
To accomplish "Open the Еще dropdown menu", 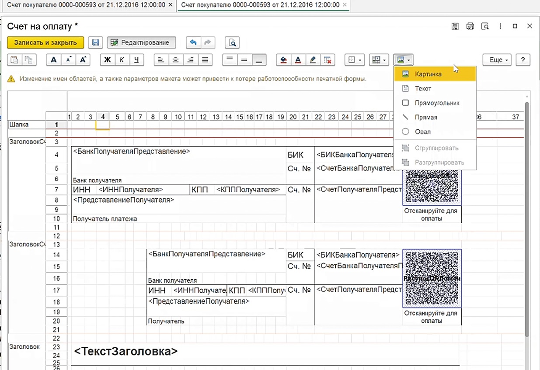I will tap(498, 60).
